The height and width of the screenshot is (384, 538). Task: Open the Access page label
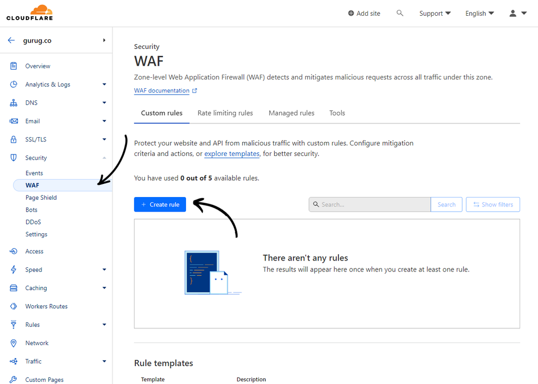[x=34, y=251]
